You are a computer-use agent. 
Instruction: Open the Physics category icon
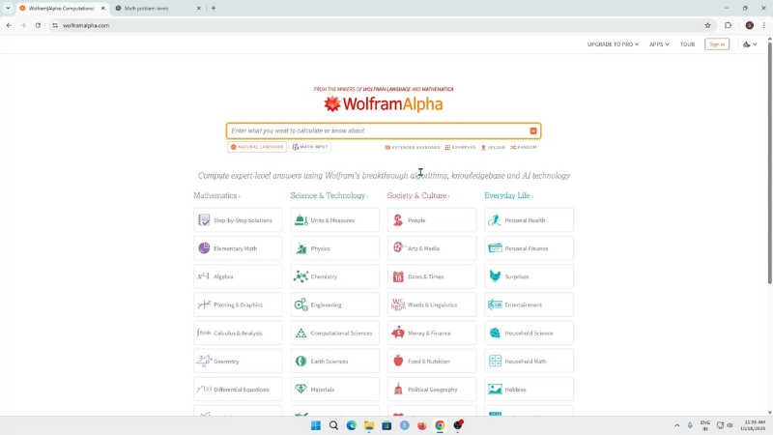301,248
